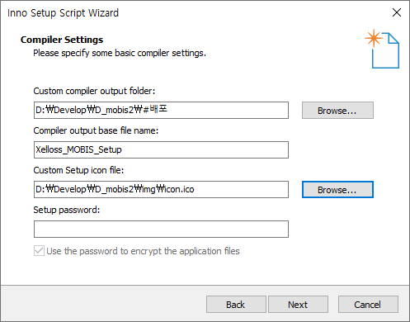Go to the Next wizard page
Viewport: 410px width, 322px height.
(x=298, y=305)
